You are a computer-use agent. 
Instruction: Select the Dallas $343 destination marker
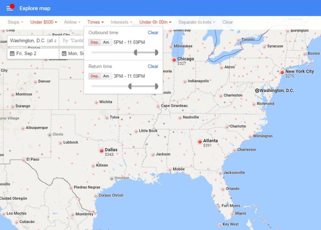coord(101,151)
